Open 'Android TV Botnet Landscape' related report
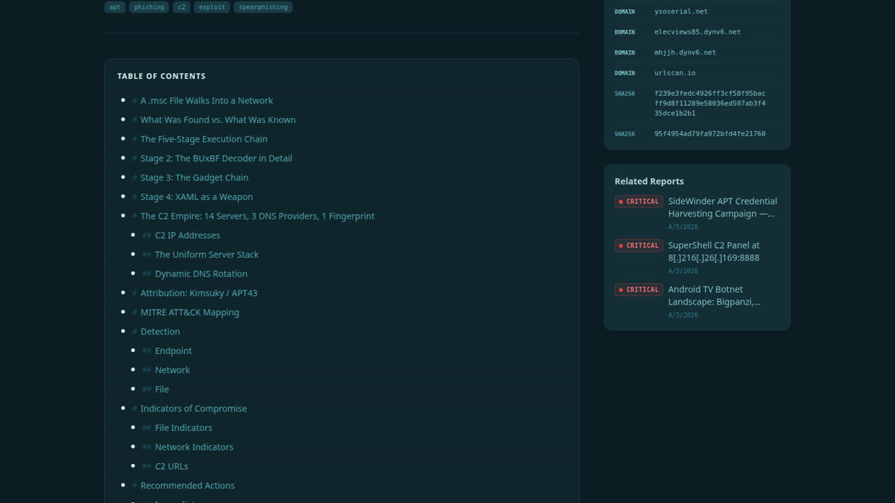This screenshot has width=895, height=503. click(715, 296)
